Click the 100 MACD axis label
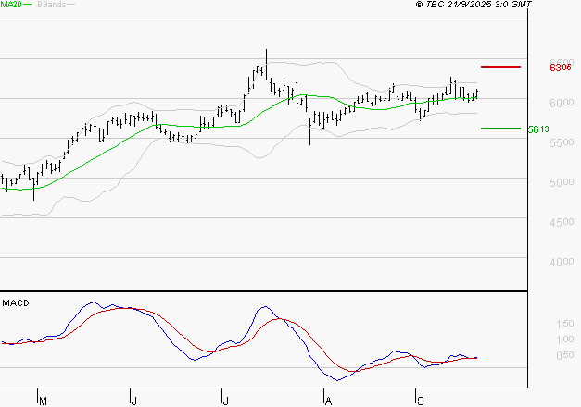The height and width of the screenshot is (407, 581). tap(565, 339)
